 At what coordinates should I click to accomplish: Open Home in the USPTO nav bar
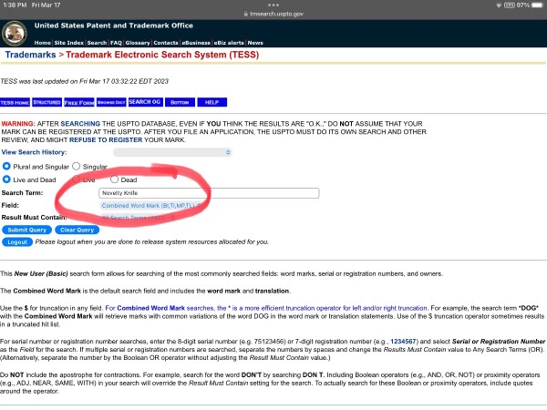click(43, 43)
